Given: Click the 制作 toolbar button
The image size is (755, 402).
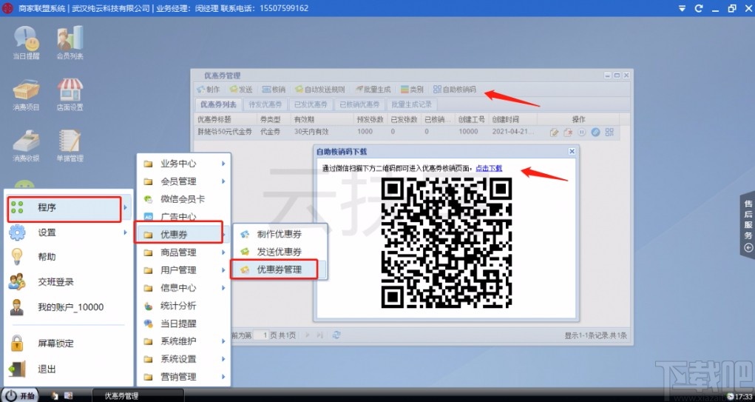Looking at the screenshot, I should (208, 89).
